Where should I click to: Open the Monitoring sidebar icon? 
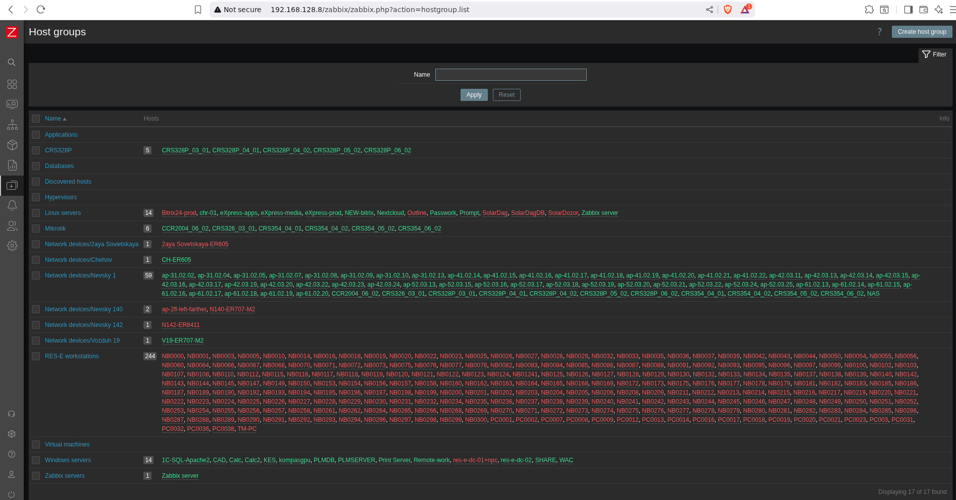[x=12, y=104]
